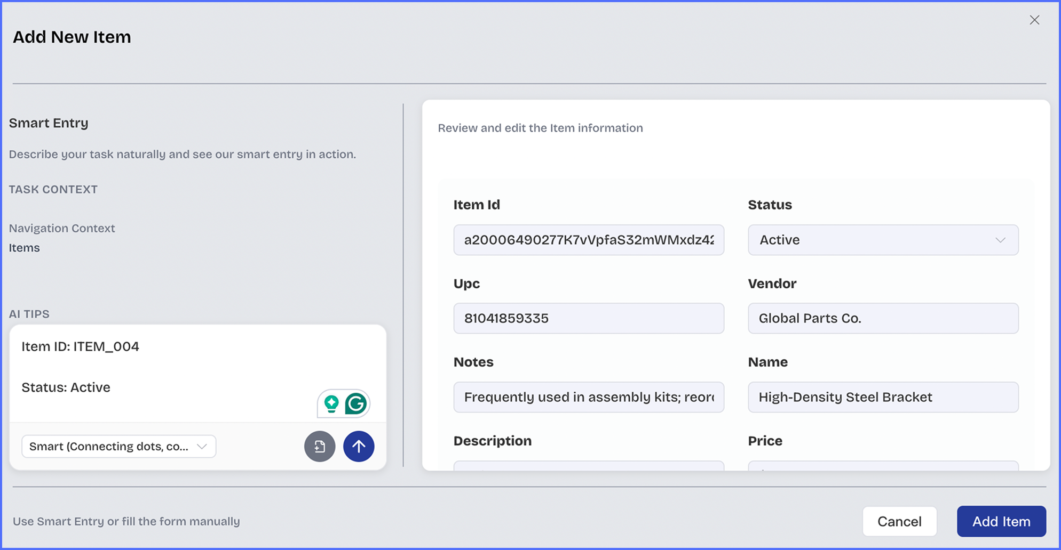Image resolution: width=1061 pixels, height=550 pixels.
Task: Click the Smart Entry heading
Action: (x=49, y=123)
